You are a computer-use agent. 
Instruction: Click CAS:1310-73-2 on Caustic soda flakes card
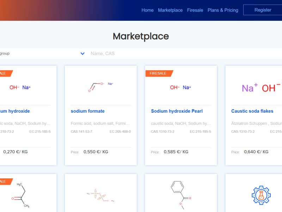pos(243,131)
